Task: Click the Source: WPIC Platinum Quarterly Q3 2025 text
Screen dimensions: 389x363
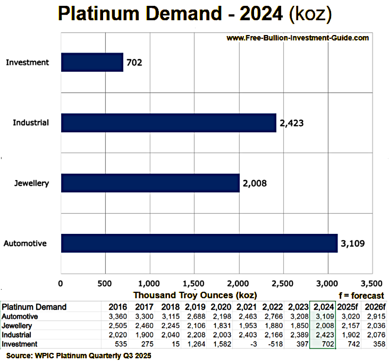Action: (78, 356)
